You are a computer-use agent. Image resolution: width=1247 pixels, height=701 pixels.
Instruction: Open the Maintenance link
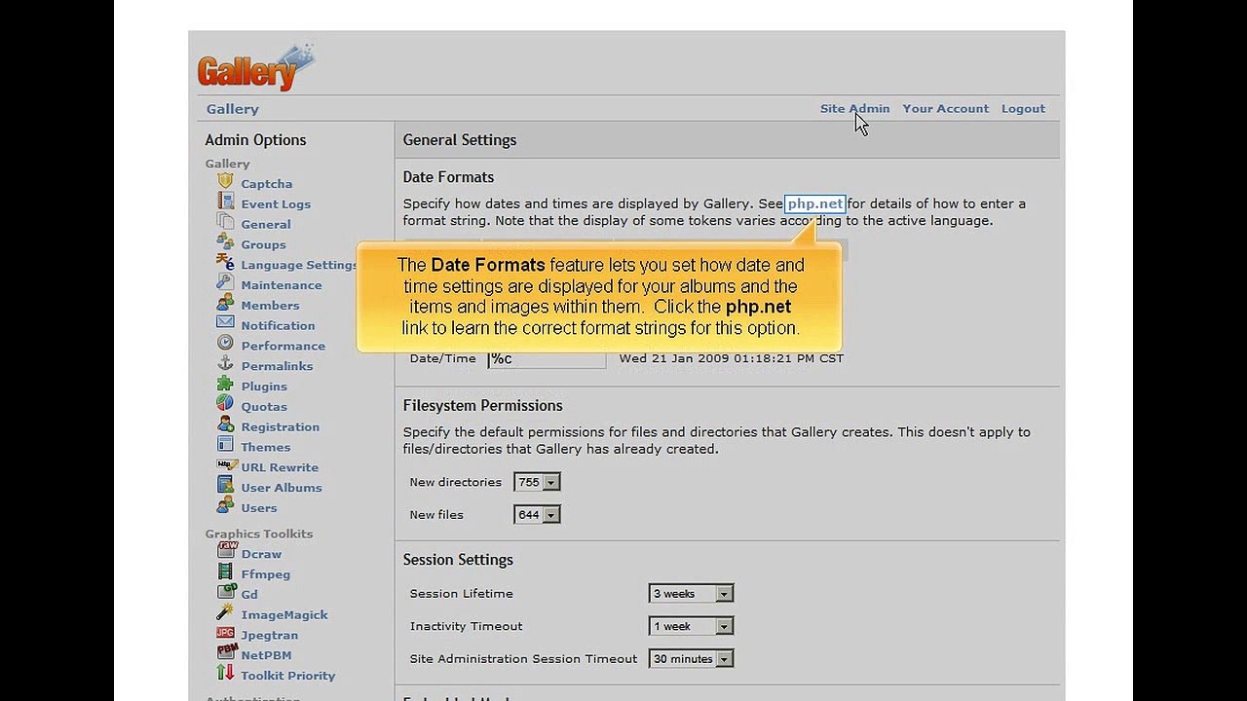tap(282, 285)
